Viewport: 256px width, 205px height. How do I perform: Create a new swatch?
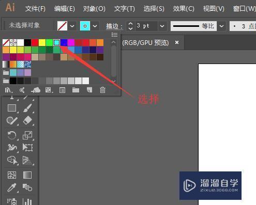89,90
